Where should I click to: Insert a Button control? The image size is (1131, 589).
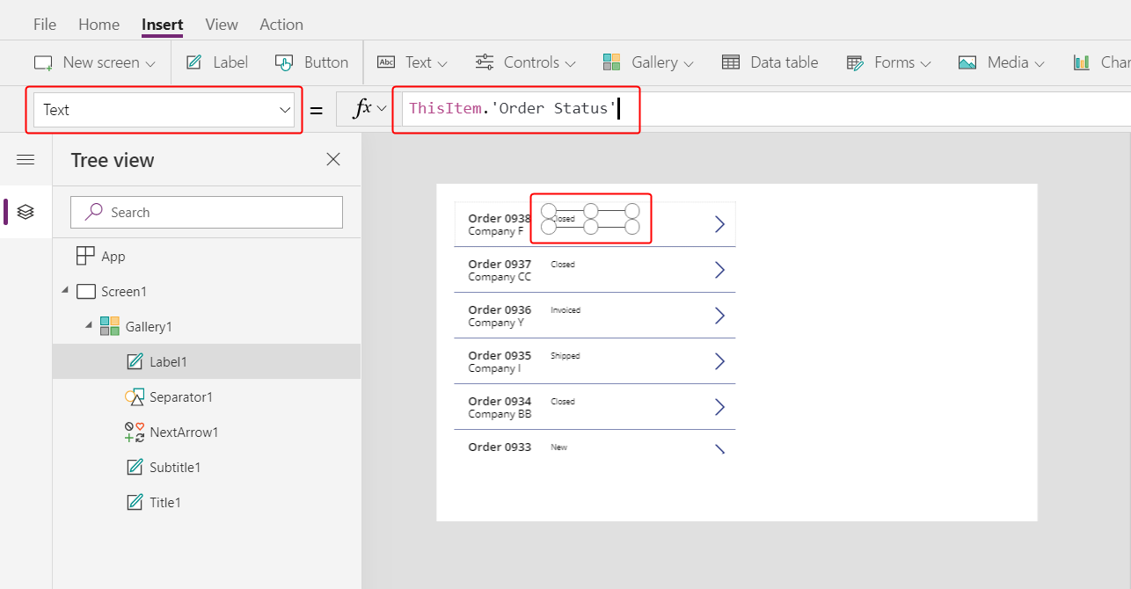311,62
